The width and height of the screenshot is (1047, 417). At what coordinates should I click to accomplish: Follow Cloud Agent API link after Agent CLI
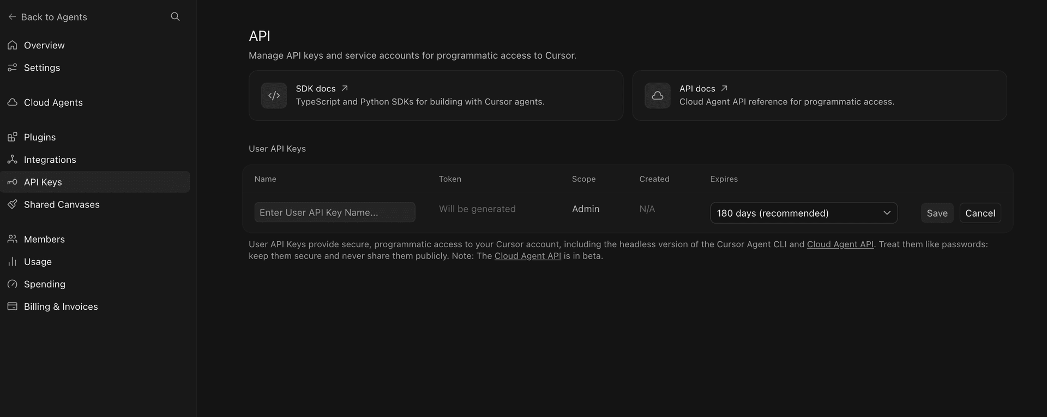pos(840,244)
